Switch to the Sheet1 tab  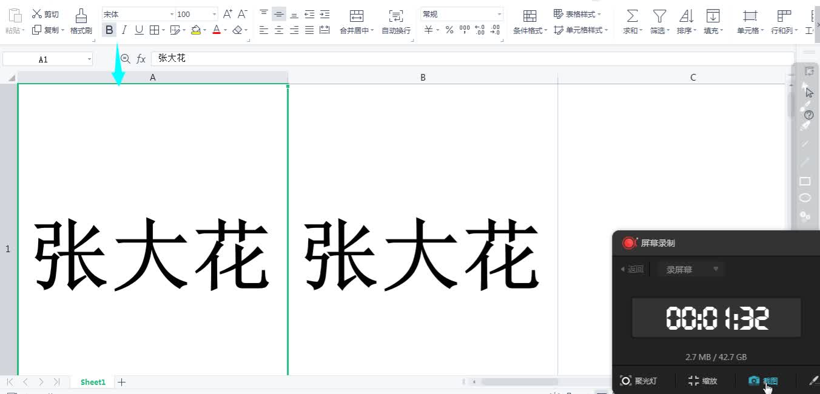pyautogui.click(x=93, y=382)
